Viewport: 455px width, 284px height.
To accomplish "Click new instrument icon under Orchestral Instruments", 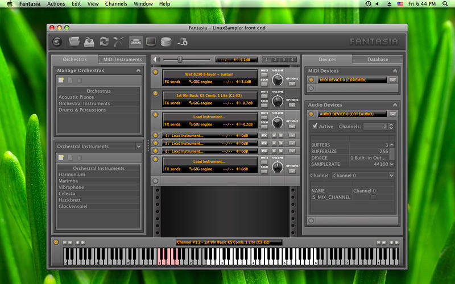I will 61,157.
